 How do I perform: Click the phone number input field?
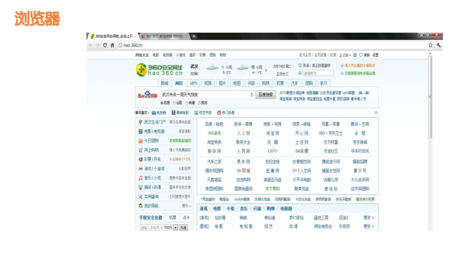(150, 228)
